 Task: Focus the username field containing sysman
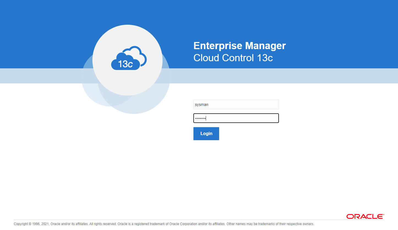(x=236, y=105)
